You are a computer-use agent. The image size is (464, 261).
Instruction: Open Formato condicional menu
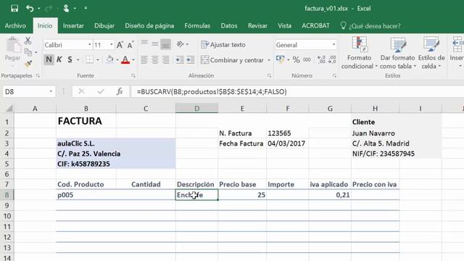tap(360, 53)
